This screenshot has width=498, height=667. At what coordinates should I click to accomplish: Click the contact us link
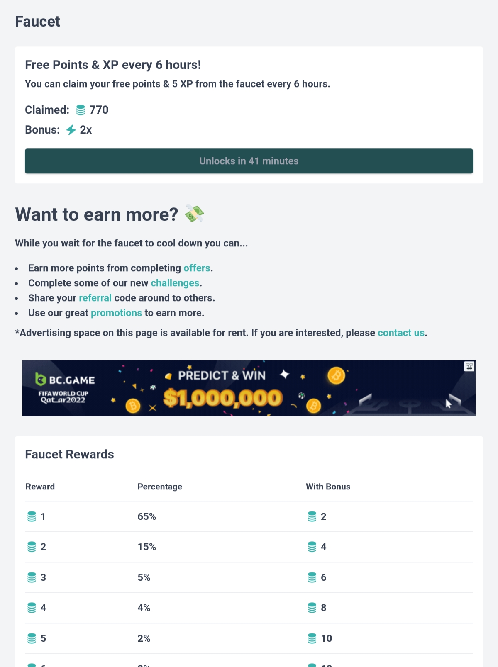click(401, 333)
